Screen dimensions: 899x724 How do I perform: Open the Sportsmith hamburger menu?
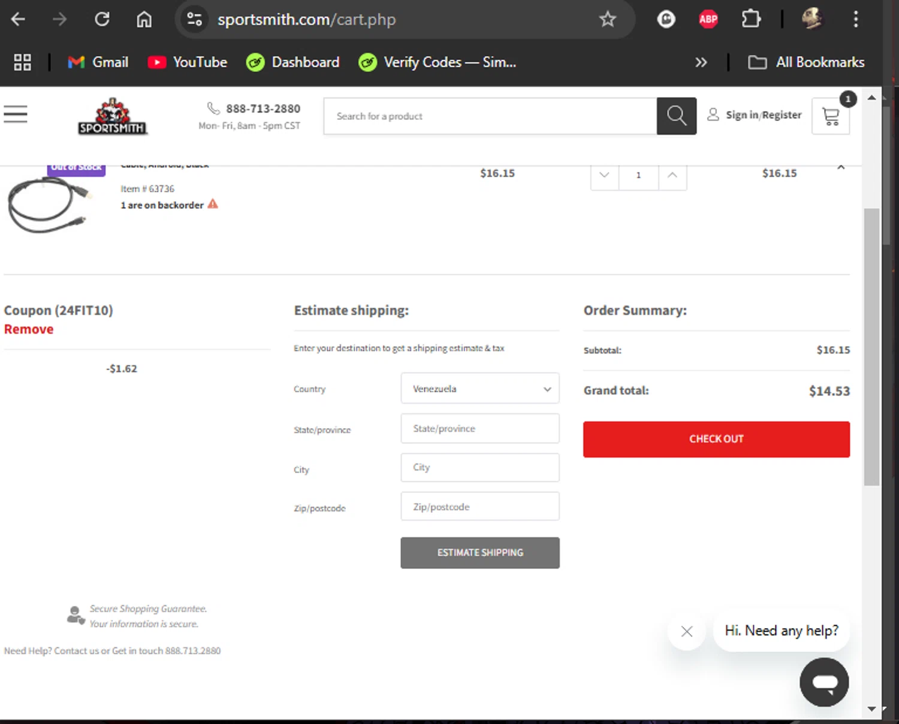click(x=16, y=114)
